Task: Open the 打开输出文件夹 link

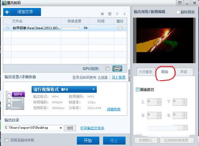Action: click(92, 128)
